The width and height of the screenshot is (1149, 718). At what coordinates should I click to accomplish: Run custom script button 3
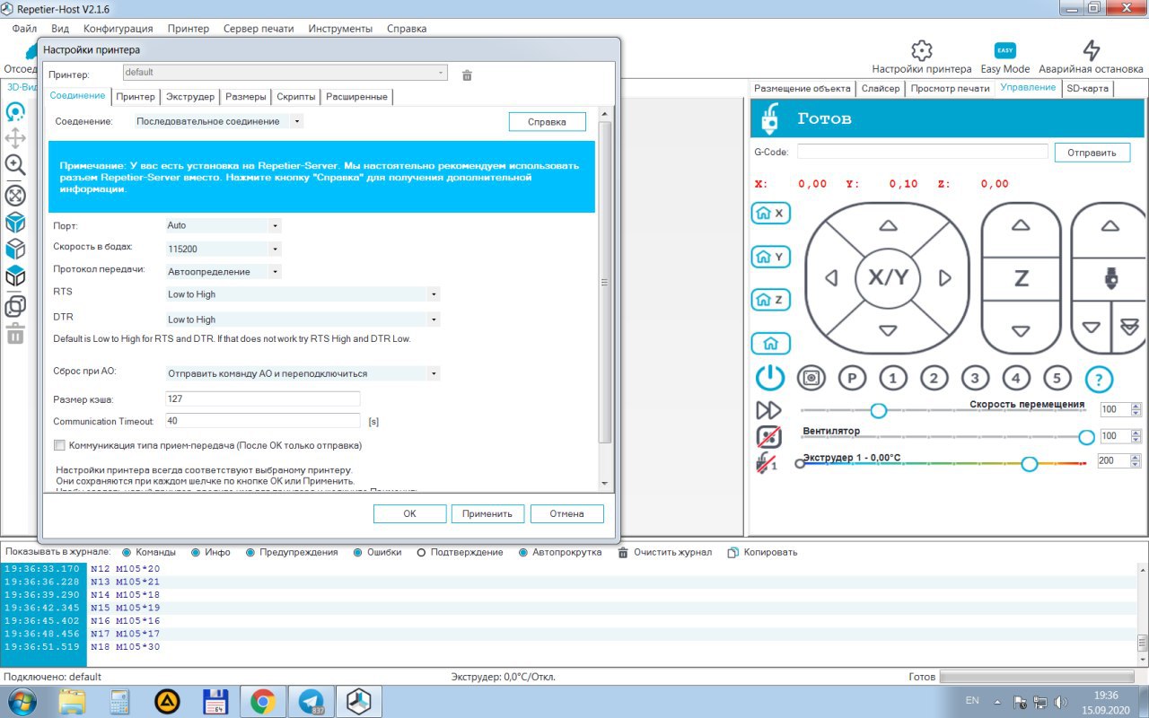click(975, 378)
